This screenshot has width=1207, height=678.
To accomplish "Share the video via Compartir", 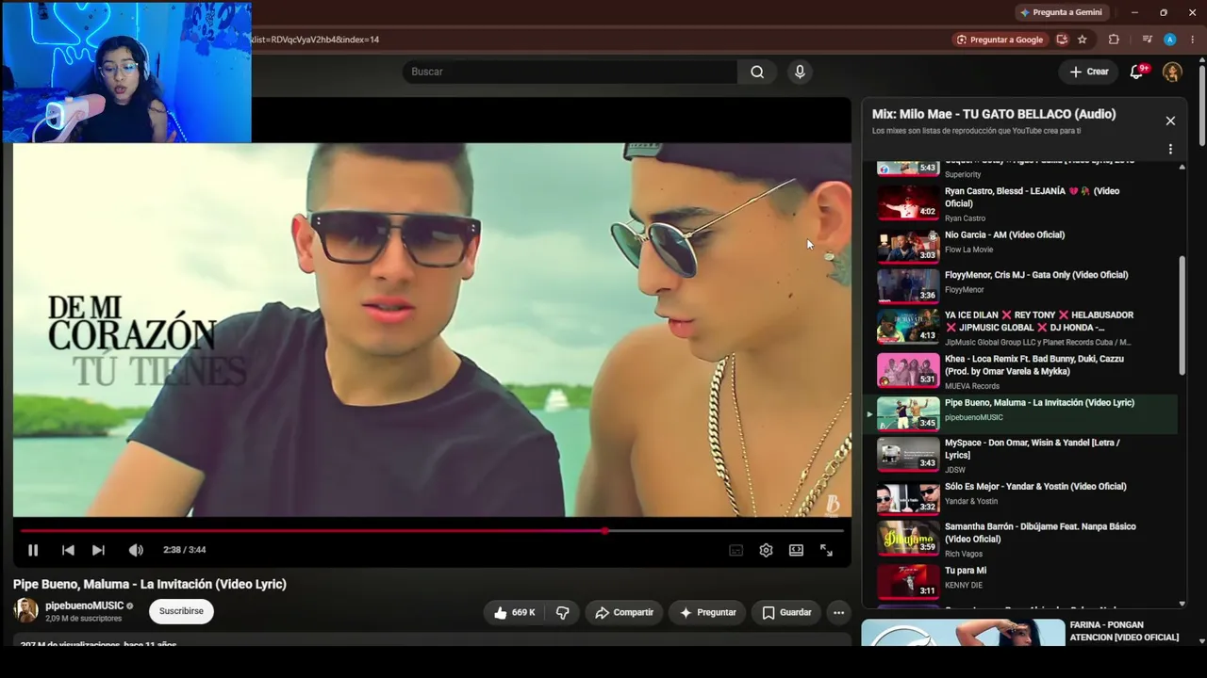I will pos(624,612).
